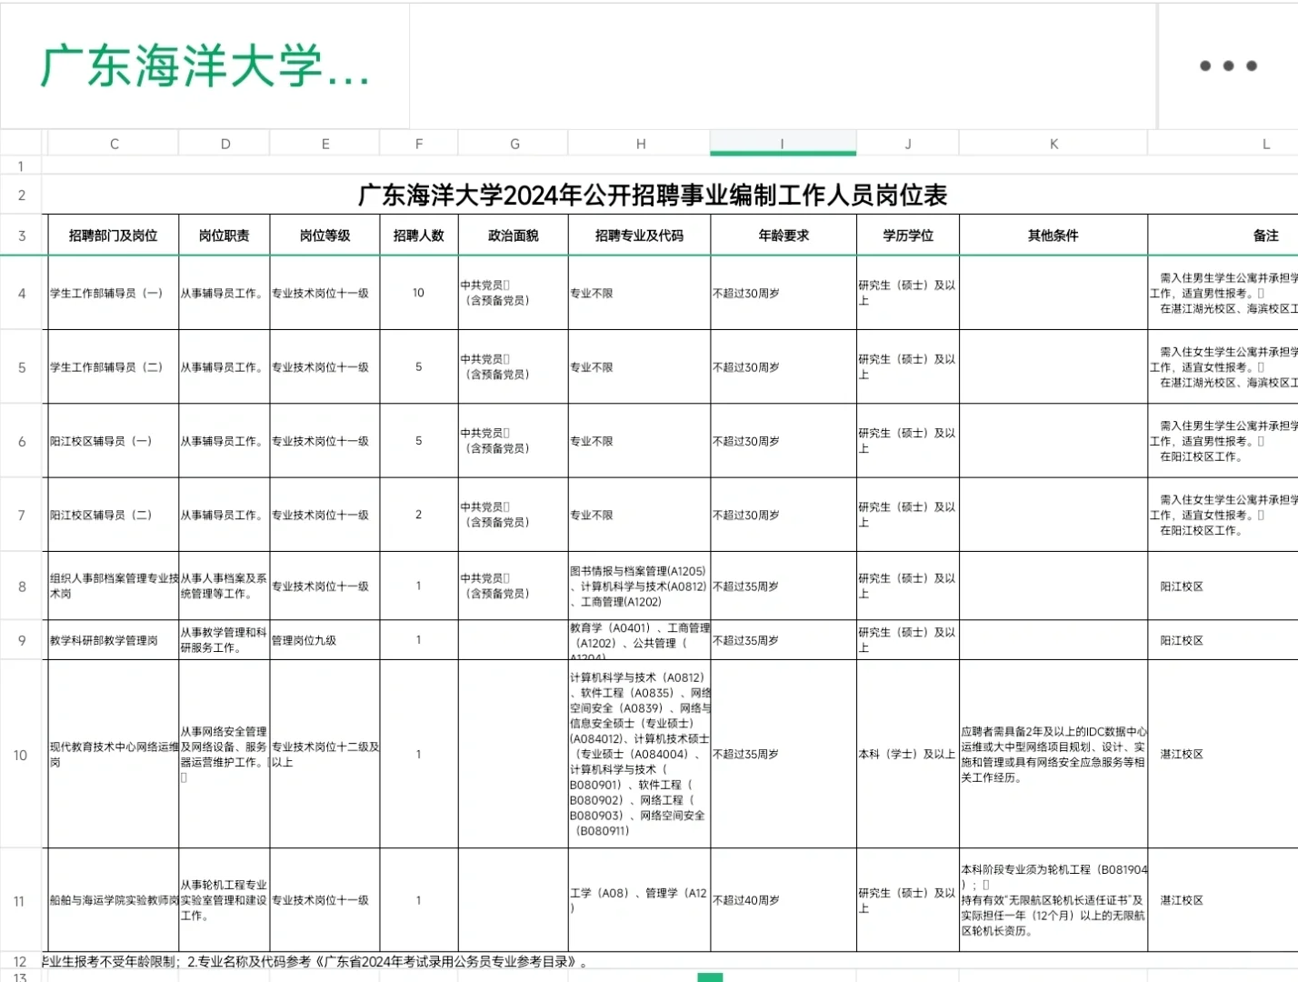Select column D header
This screenshot has width=1298, height=982.
[x=225, y=144]
